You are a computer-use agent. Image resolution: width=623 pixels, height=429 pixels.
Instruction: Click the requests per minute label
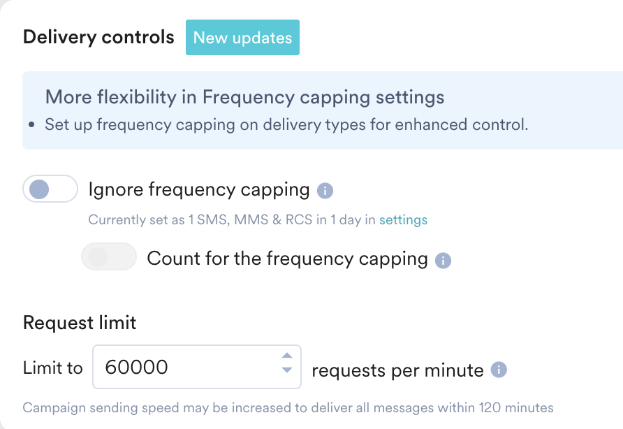397,370
